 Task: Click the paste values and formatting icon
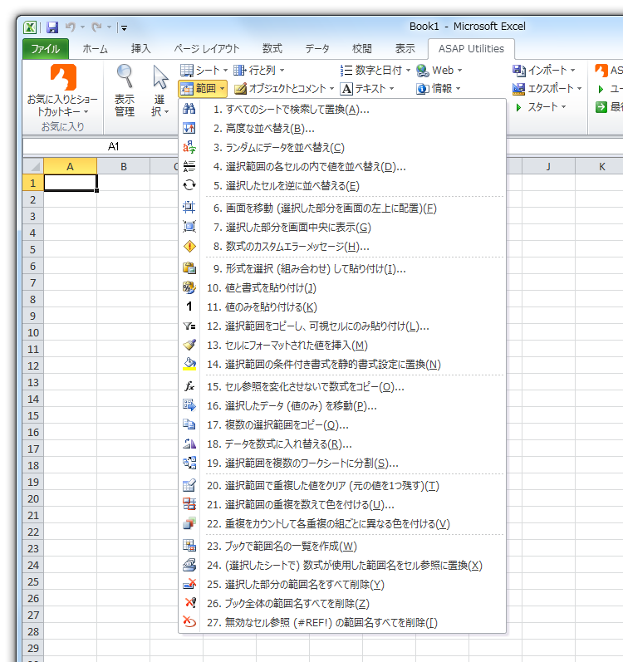coord(189,287)
